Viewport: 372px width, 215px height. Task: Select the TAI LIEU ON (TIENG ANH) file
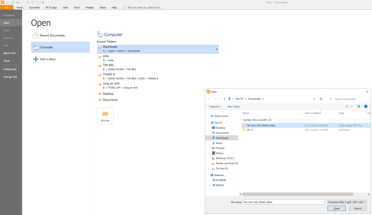pyautogui.click(x=306, y=125)
